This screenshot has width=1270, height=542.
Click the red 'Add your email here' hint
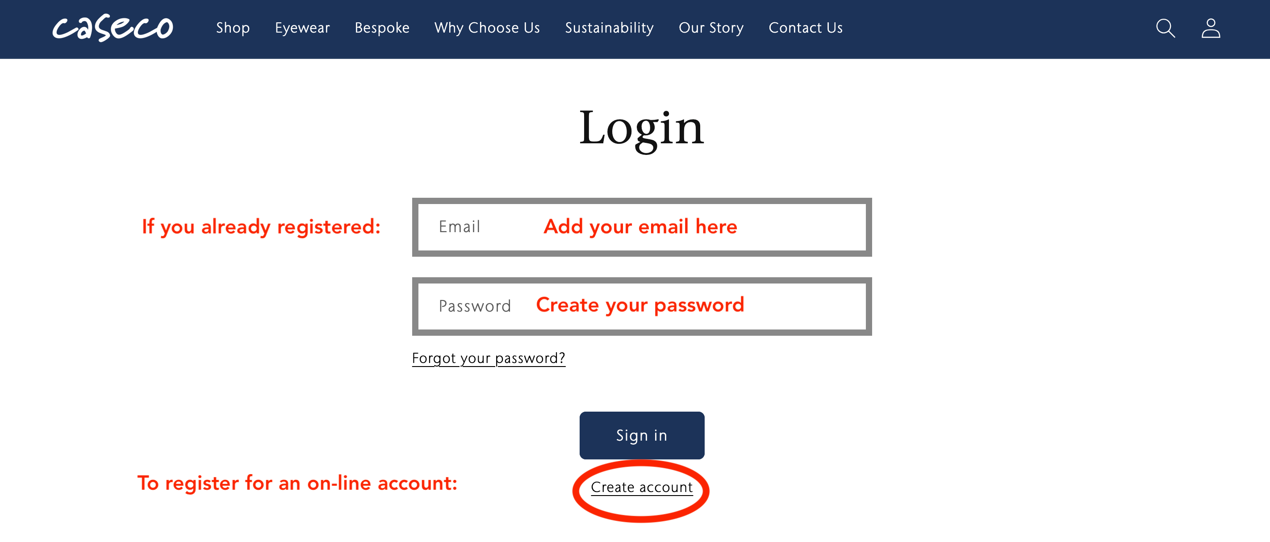tap(640, 227)
